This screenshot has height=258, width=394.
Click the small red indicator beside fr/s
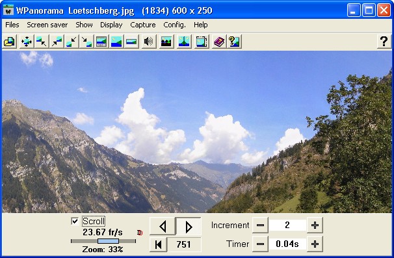point(140,233)
